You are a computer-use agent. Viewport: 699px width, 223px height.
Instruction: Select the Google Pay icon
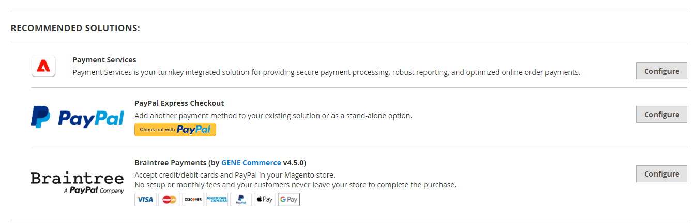tap(288, 200)
